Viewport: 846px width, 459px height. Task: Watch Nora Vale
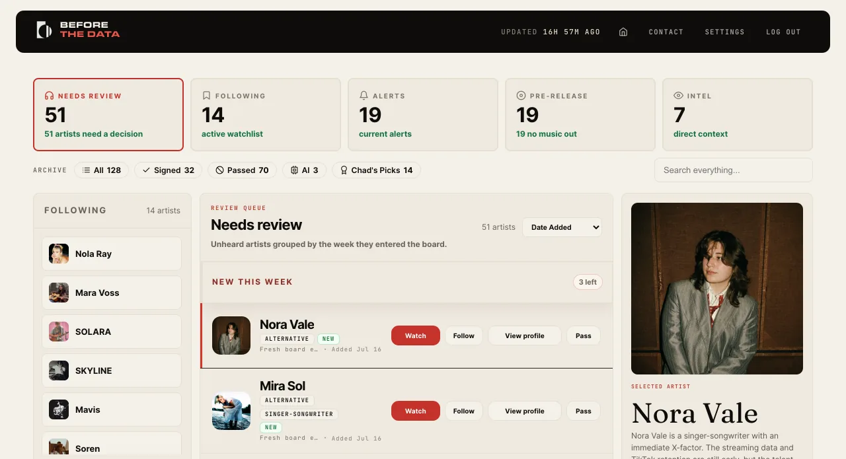pyautogui.click(x=416, y=335)
